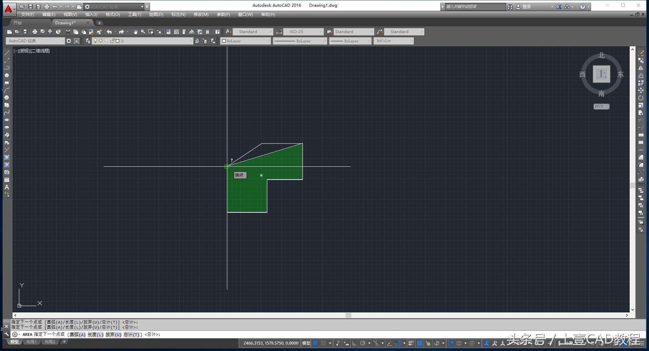Switch to the 布局1 layout tab
Screen dimensions: 649x351
[31, 342]
